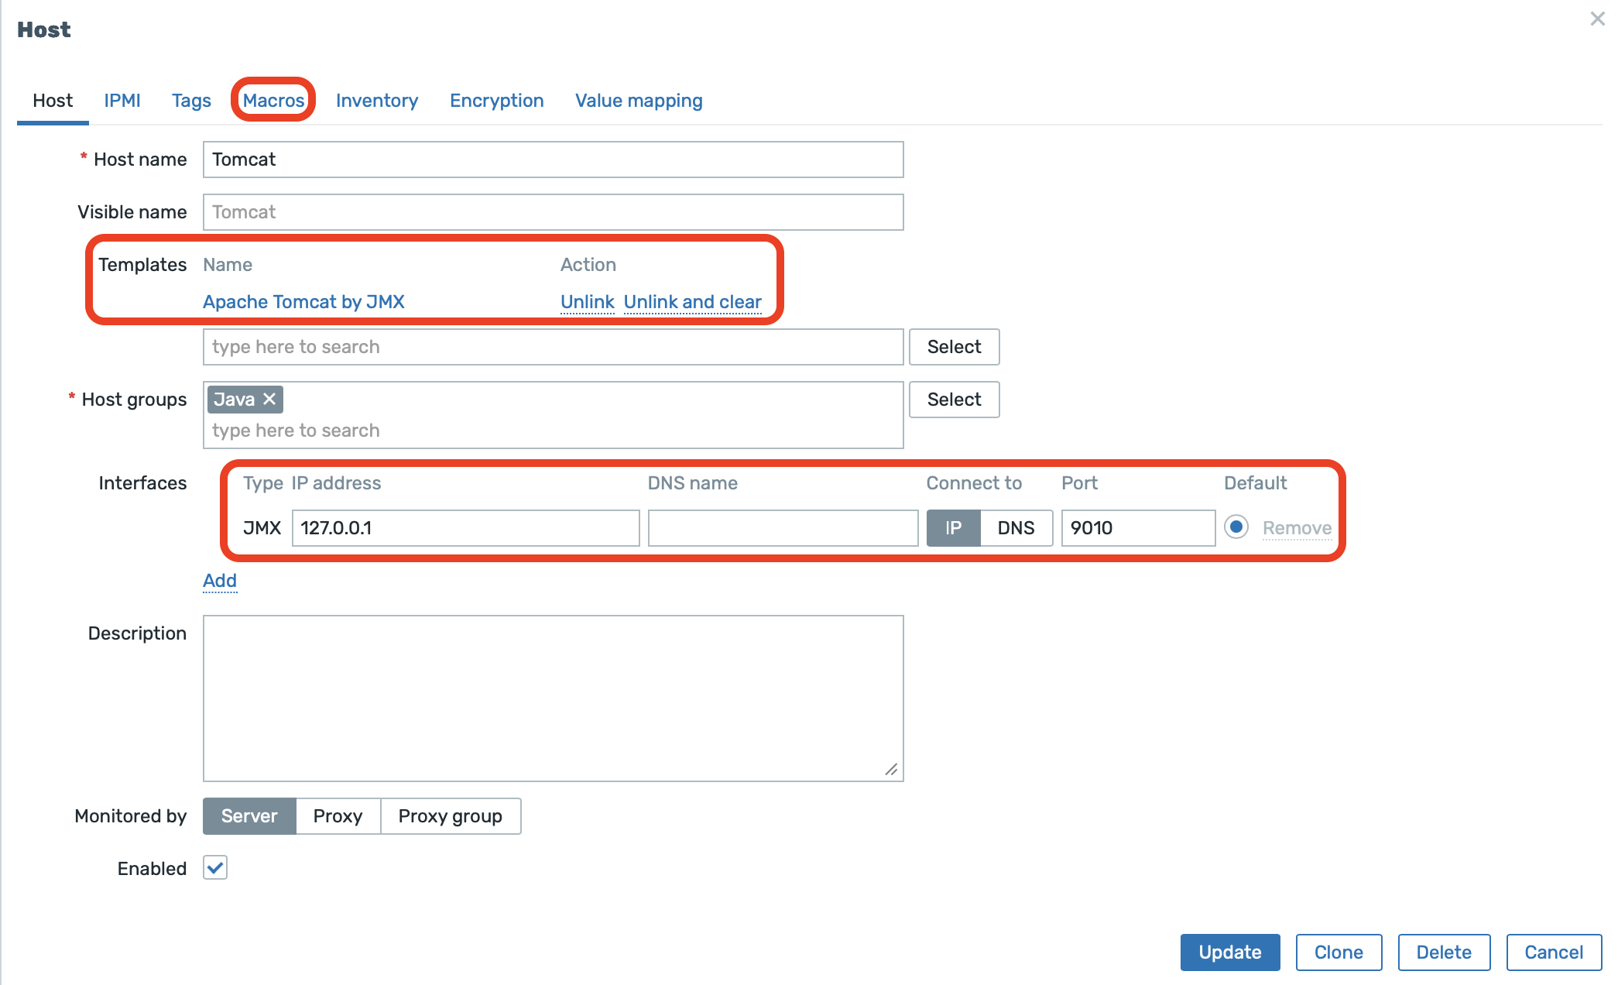Focus the JMX Port input field
The height and width of the screenshot is (985, 1618).
tap(1136, 528)
